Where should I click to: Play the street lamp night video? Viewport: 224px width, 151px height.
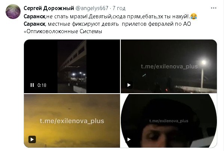click(129, 85)
